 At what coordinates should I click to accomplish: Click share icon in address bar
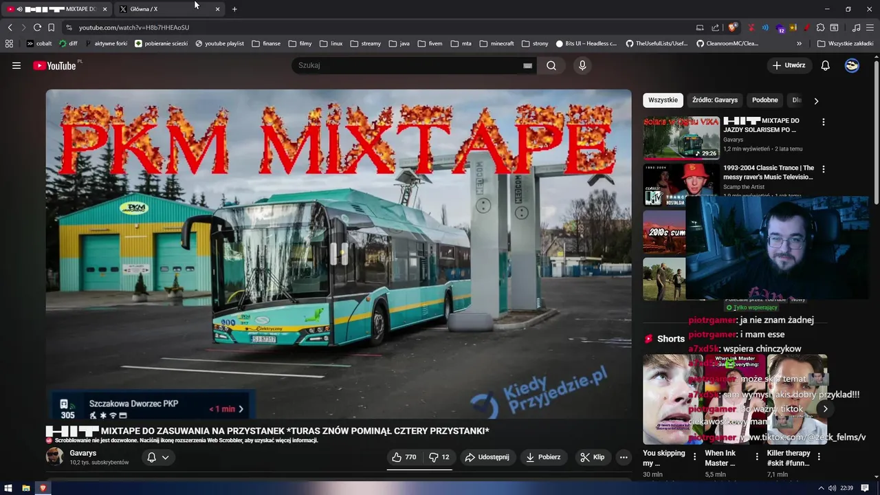pos(715,27)
